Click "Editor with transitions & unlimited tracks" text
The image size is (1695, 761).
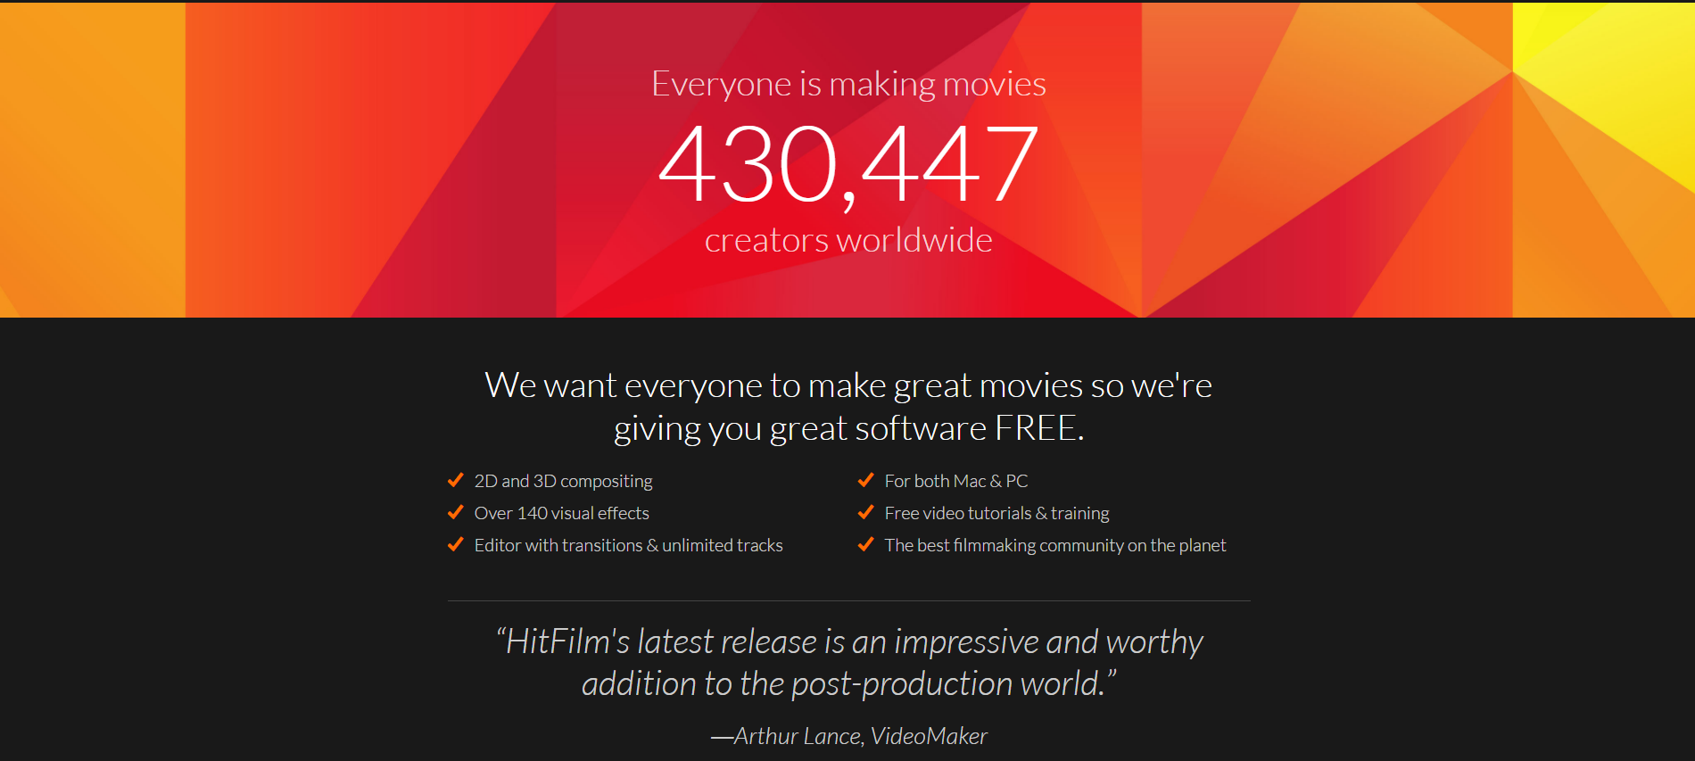629,545
